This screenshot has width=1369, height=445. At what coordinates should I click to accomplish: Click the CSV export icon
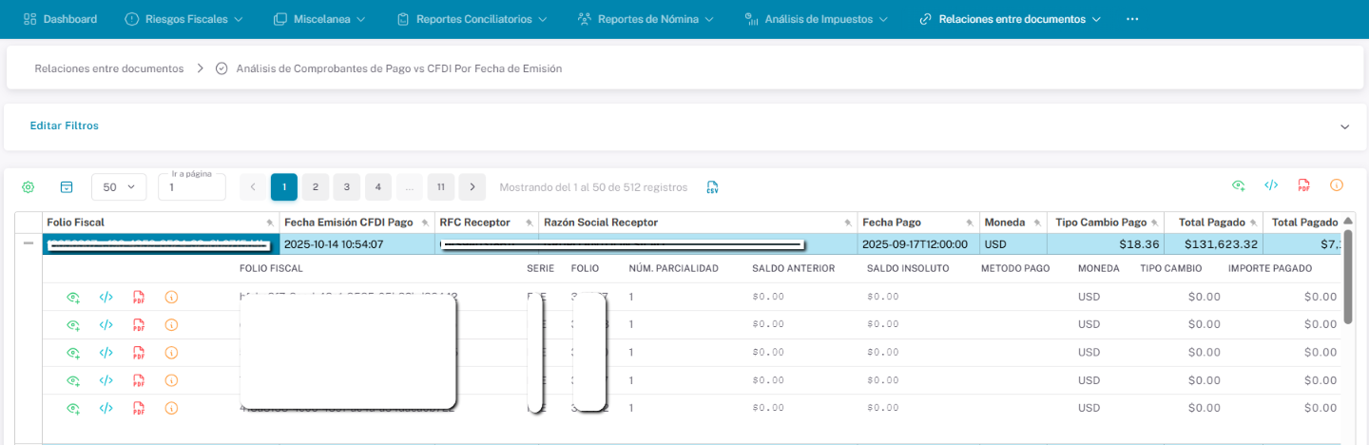pos(712,187)
